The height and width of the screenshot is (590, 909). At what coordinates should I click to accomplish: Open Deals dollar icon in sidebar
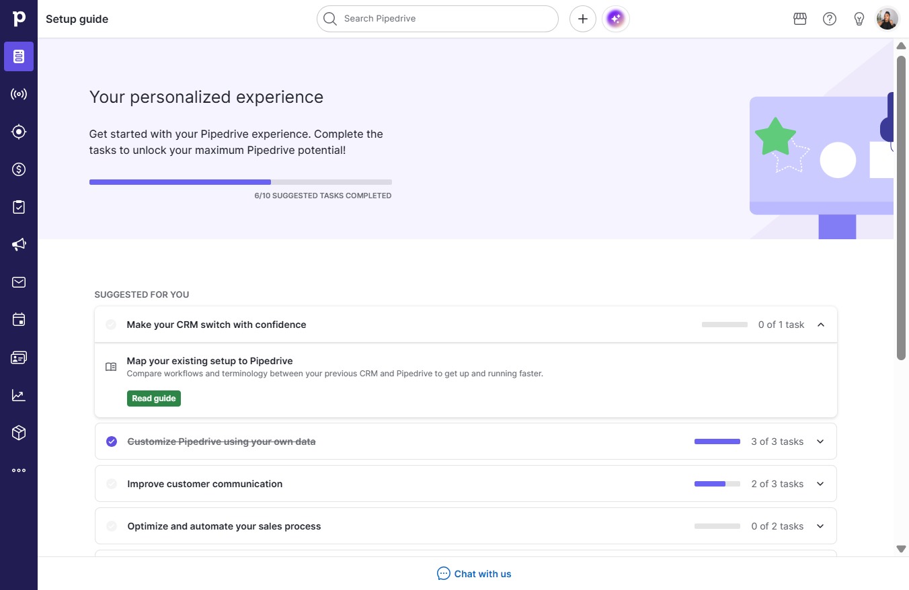click(19, 169)
